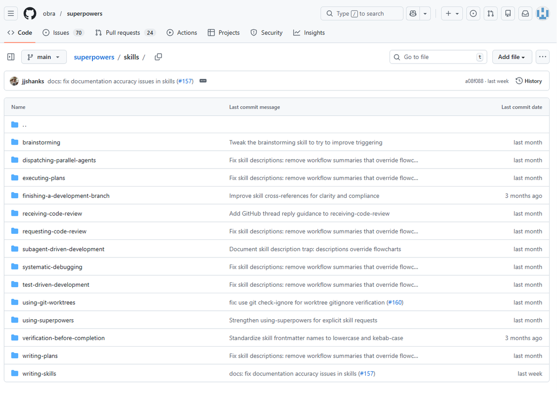Image resolution: width=557 pixels, height=393 pixels.
Task: Open the main branch dropdown
Action: pyautogui.click(x=44, y=57)
